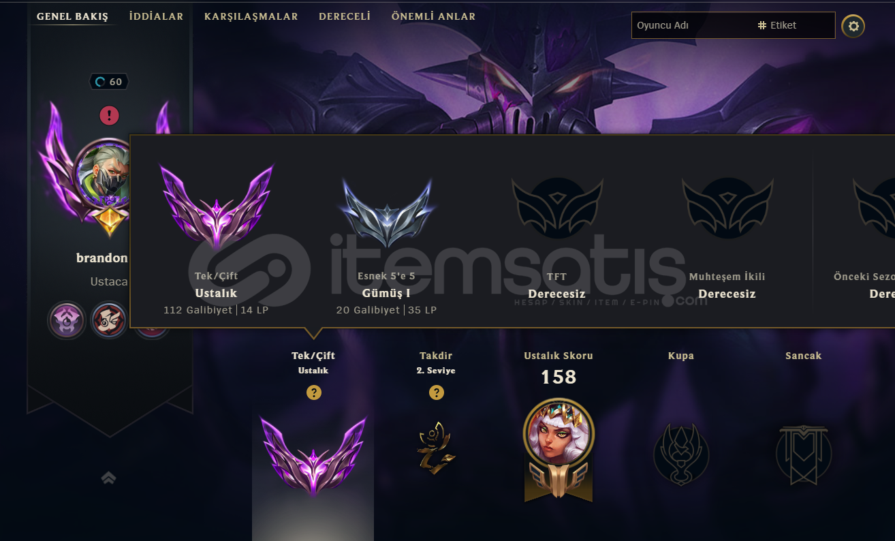The width and height of the screenshot is (895, 541).
Task: Click the question mark under Tek/Çift
Action: click(x=313, y=392)
